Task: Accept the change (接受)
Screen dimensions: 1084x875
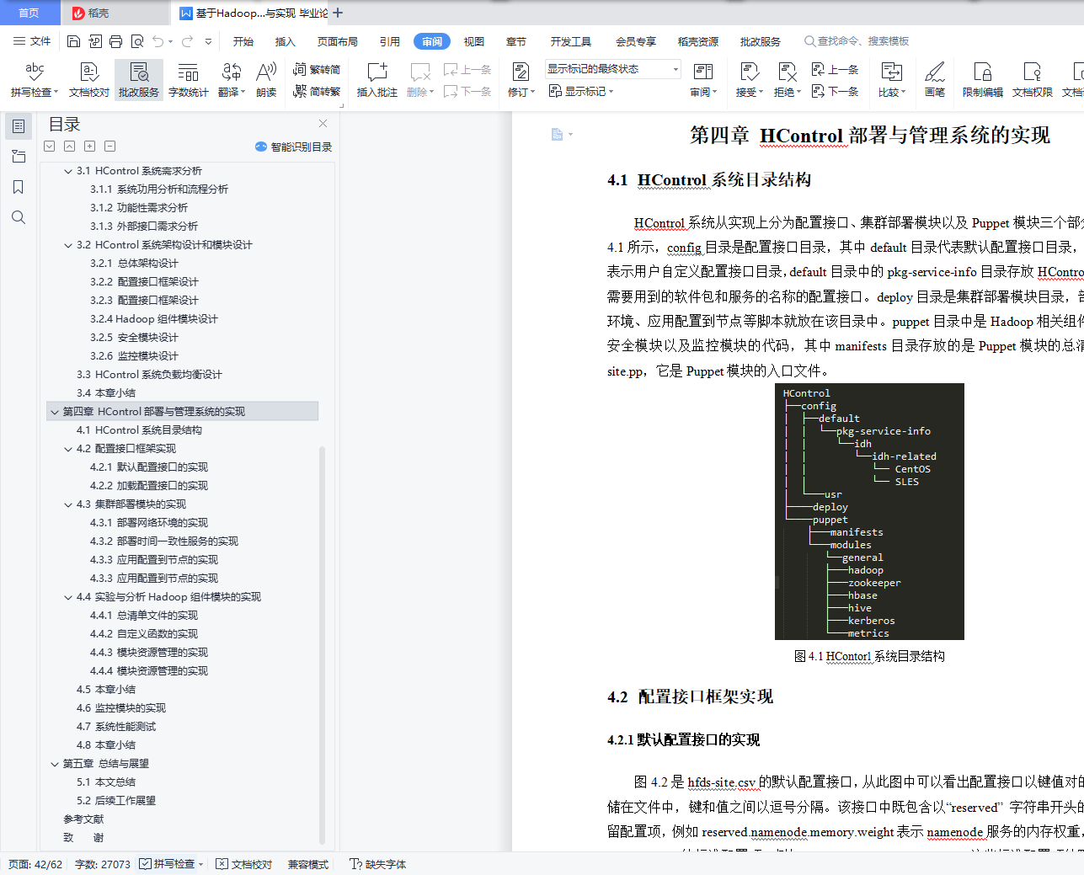Action: click(x=749, y=80)
